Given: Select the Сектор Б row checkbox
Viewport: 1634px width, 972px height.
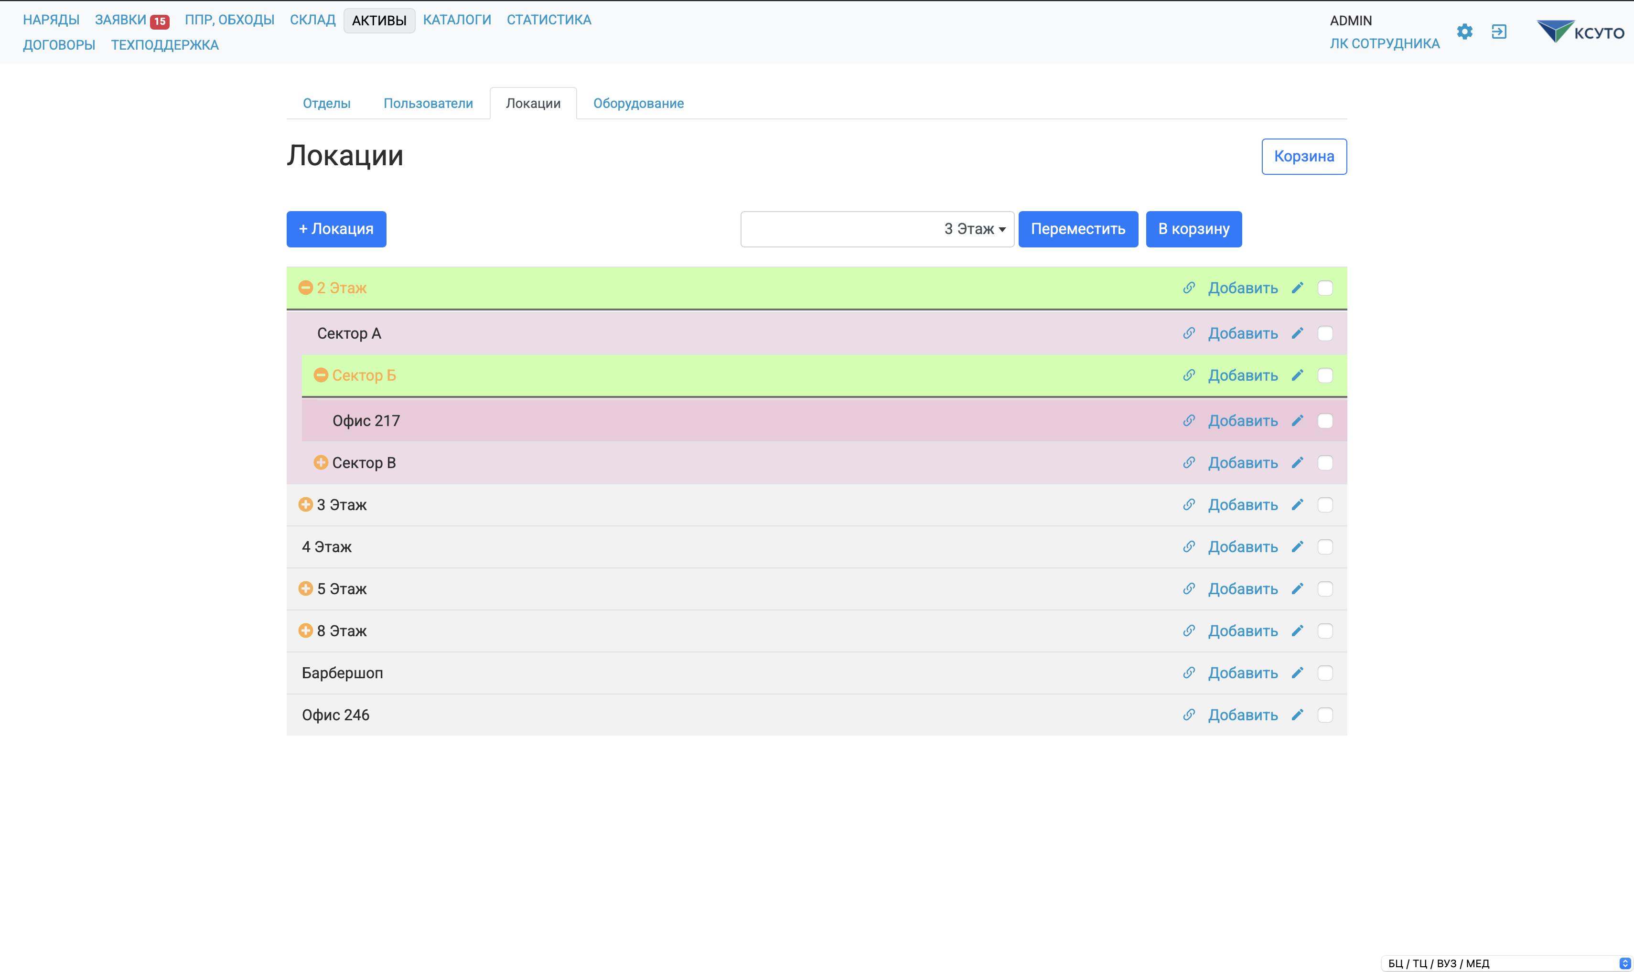Looking at the screenshot, I should click(1325, 375).
